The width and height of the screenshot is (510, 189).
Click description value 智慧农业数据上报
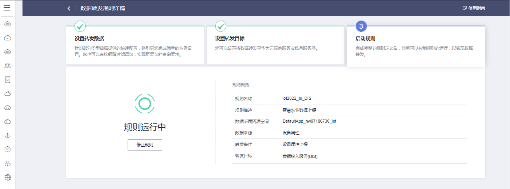click(x=299, y=110)
